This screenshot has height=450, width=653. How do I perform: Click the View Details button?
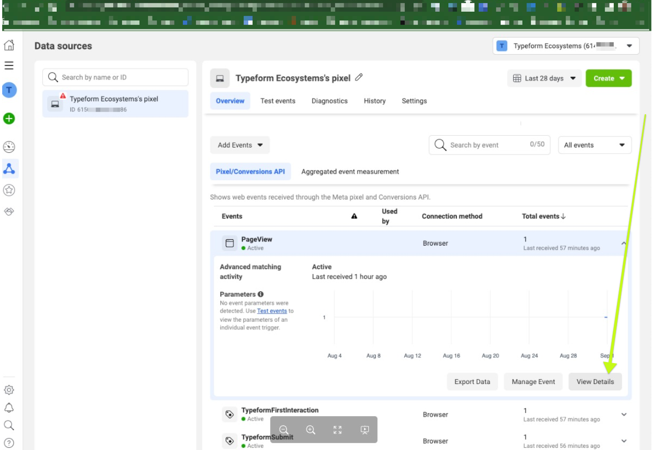(595, 381)
